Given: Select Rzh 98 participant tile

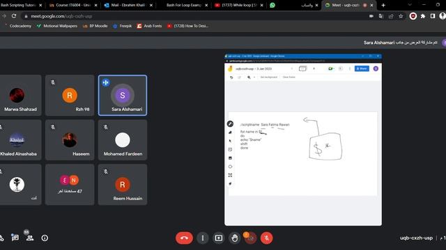Looking at the screenshot, I should [x=70, y=95].
